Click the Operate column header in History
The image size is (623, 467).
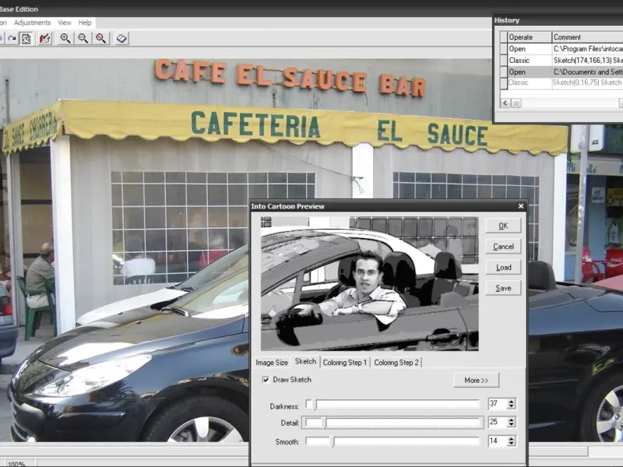[530, 37]
